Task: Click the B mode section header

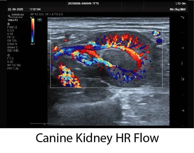Action: pyautogui.click(x=8, y=24)
